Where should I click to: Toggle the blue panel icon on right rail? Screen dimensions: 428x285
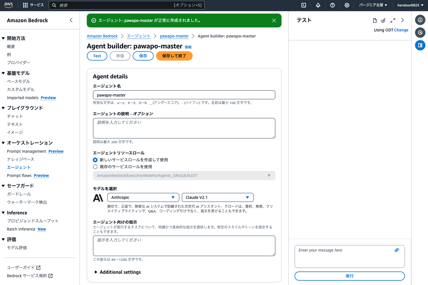coord(420,45)
